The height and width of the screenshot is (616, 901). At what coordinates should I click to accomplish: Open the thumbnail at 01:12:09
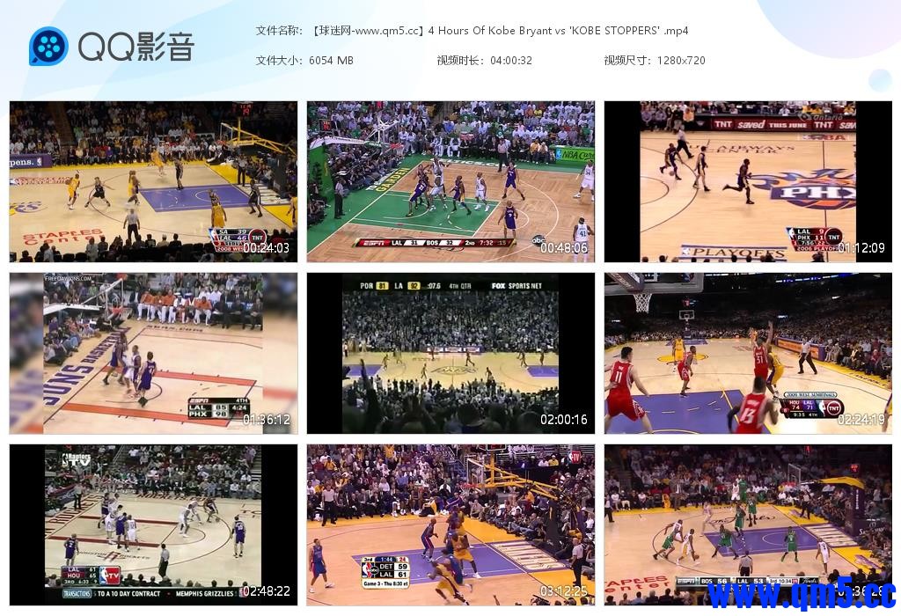(748, 181)
